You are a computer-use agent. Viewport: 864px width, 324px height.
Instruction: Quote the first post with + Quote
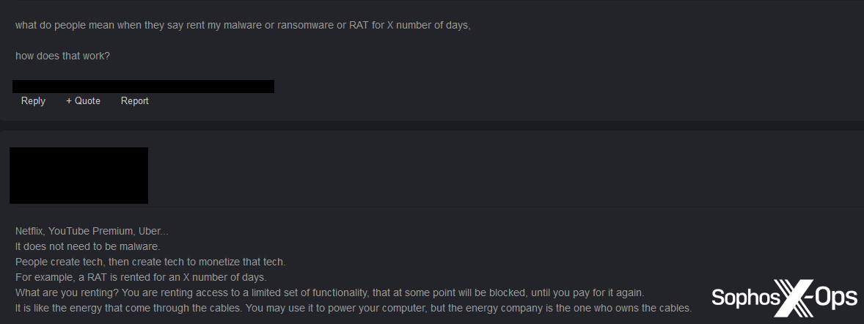pyautogui.click(x=83, y=101)
